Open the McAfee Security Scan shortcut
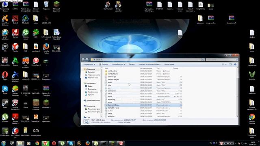 [x=15, y=105]
